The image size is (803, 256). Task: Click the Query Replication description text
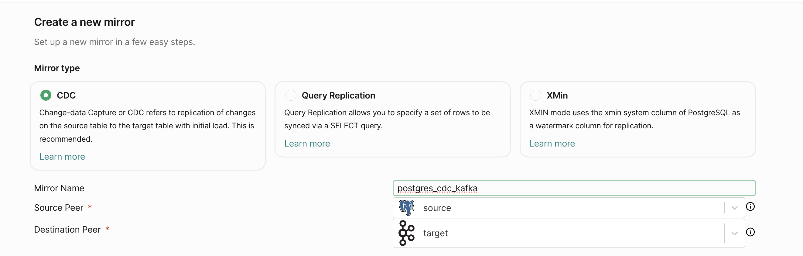[387, 119]
